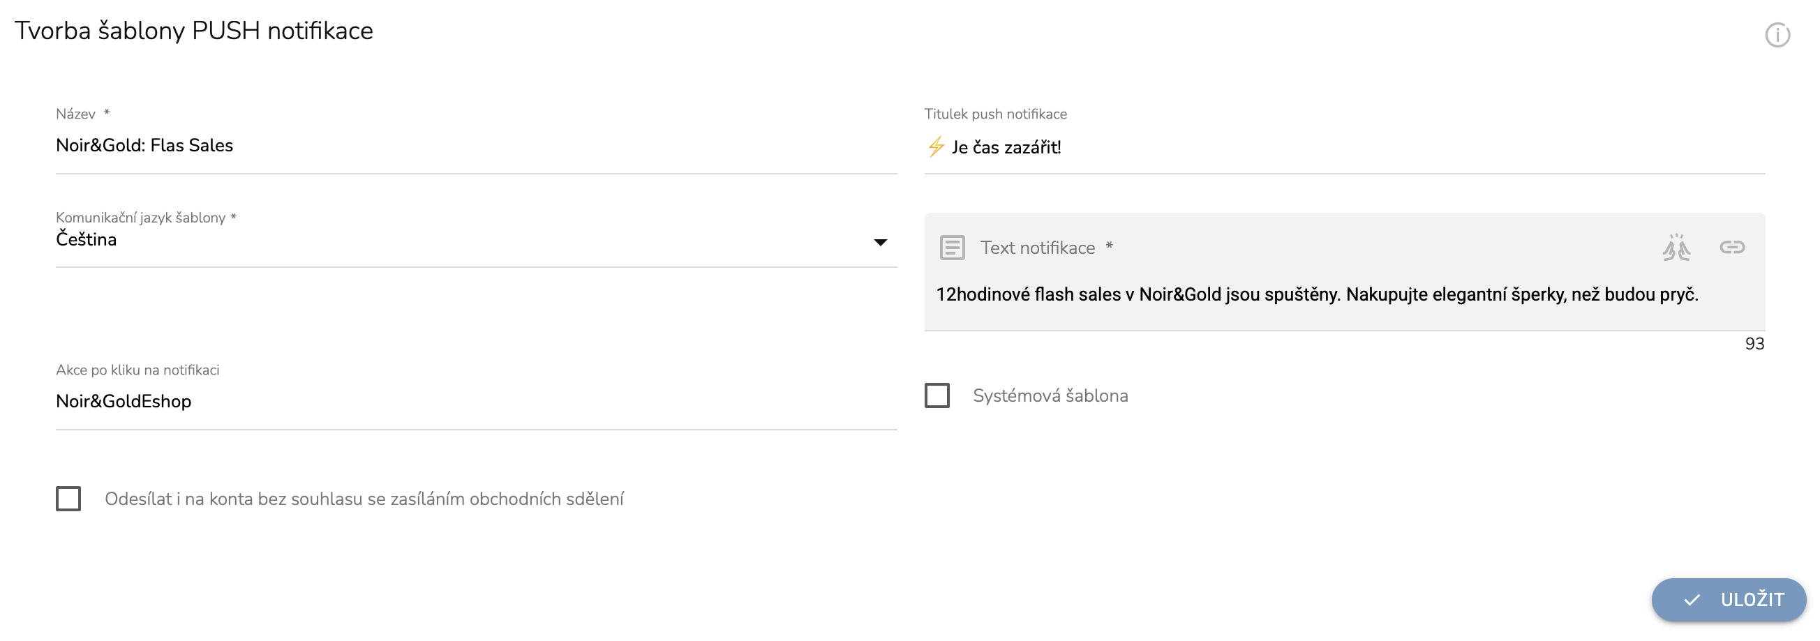Screen dimensions: 1820x641
Task: Click the character counter showing 93
Action: [1754, 344]
